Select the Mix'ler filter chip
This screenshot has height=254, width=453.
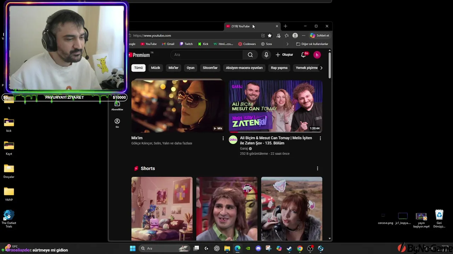click(x=173, y=68)
